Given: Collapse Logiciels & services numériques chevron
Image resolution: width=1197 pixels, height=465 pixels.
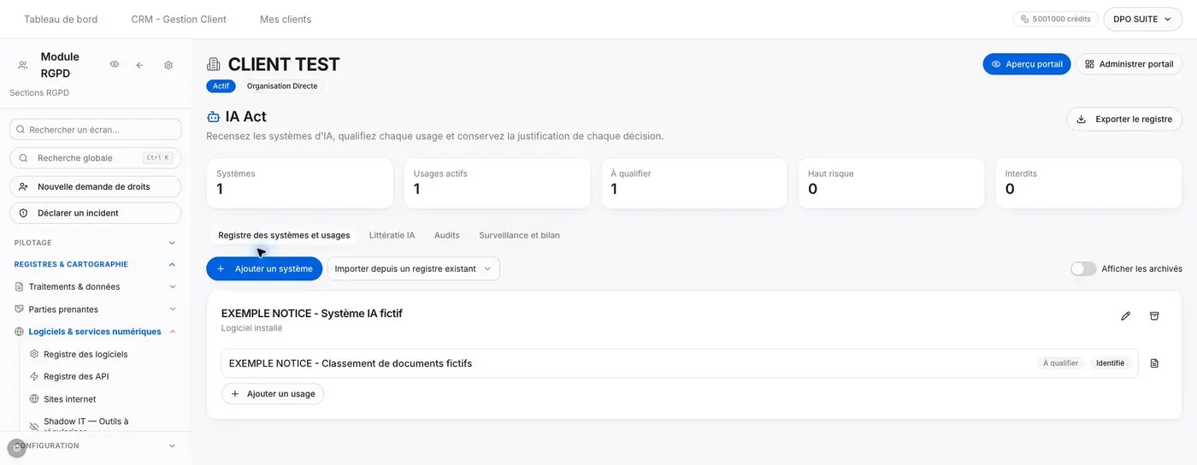Looking at the screenshot, I should [172, 332].
